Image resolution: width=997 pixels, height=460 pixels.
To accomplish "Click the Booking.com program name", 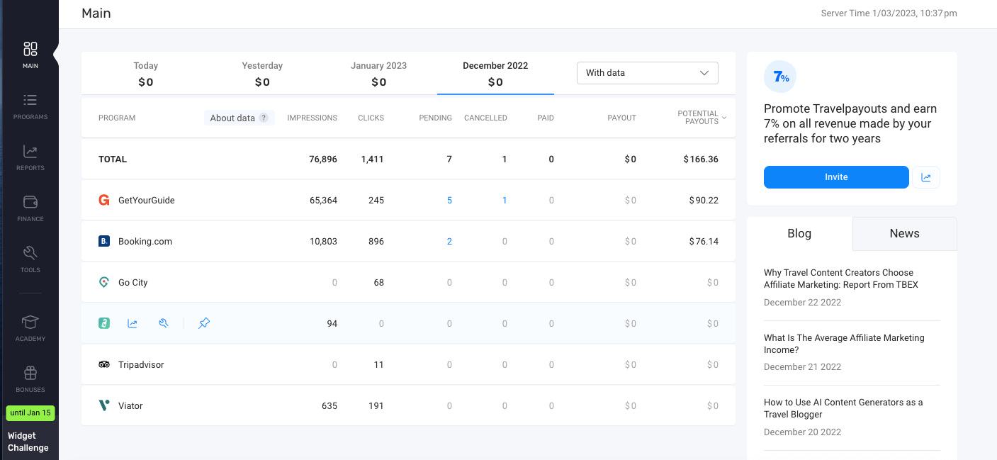I will click(x=145, y=242).
